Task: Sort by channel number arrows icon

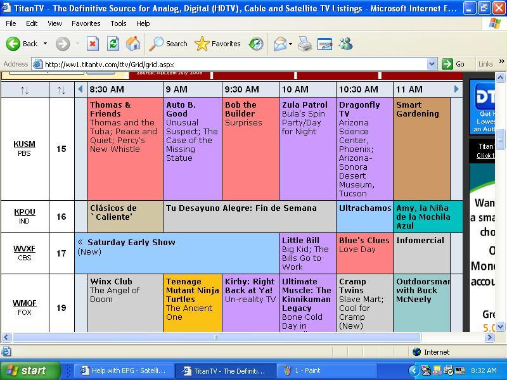Action: click(61, 90)
